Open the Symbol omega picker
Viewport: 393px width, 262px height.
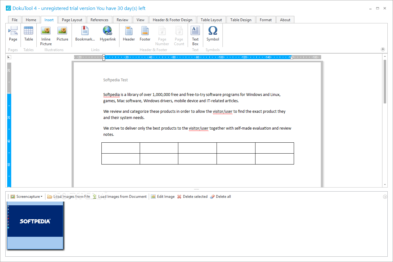coord(213,34)
